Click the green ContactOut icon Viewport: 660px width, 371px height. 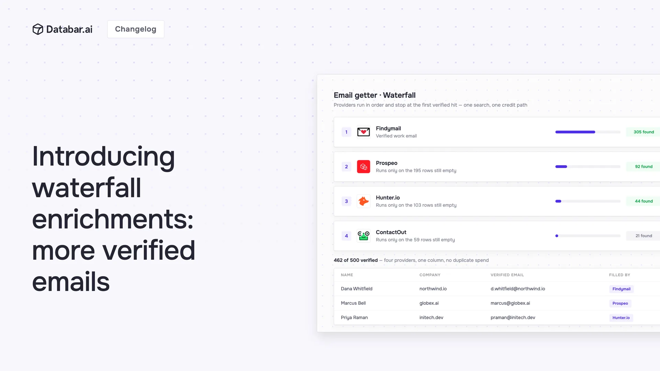click(363, 236)
